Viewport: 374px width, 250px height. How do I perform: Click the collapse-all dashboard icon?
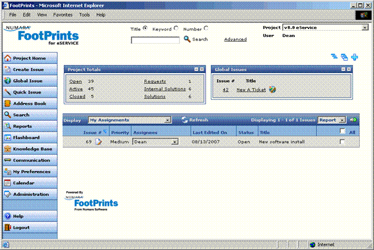pyautogui.click(x=334, y=57)
